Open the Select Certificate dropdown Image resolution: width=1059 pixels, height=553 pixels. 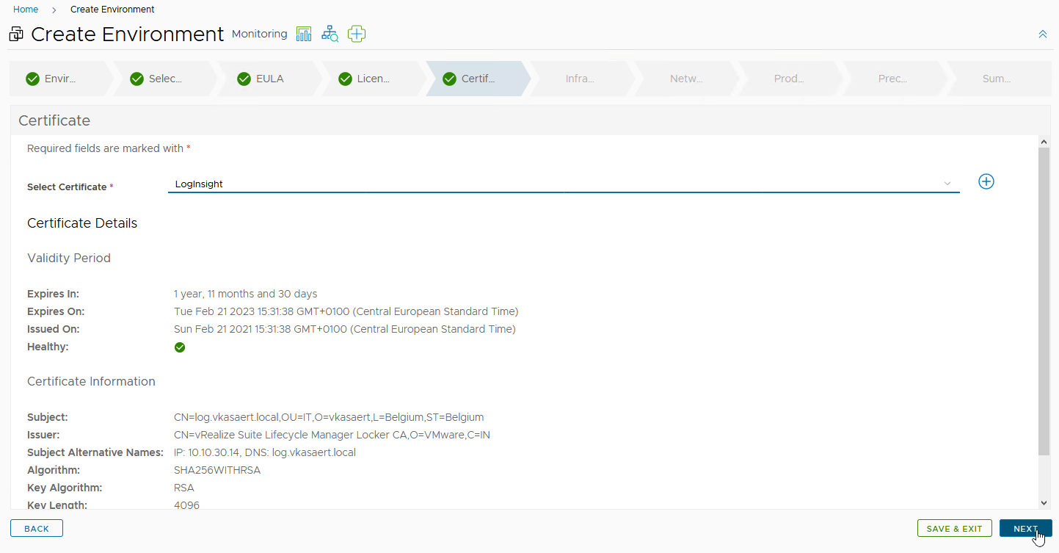point(558,184)
